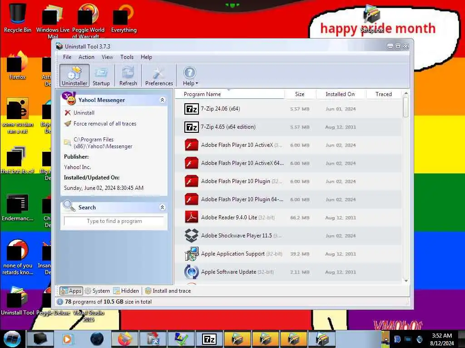Click the 'Apple Software Update' program name
The width and height of the screenshot is (465, 348).
point(229,272)
